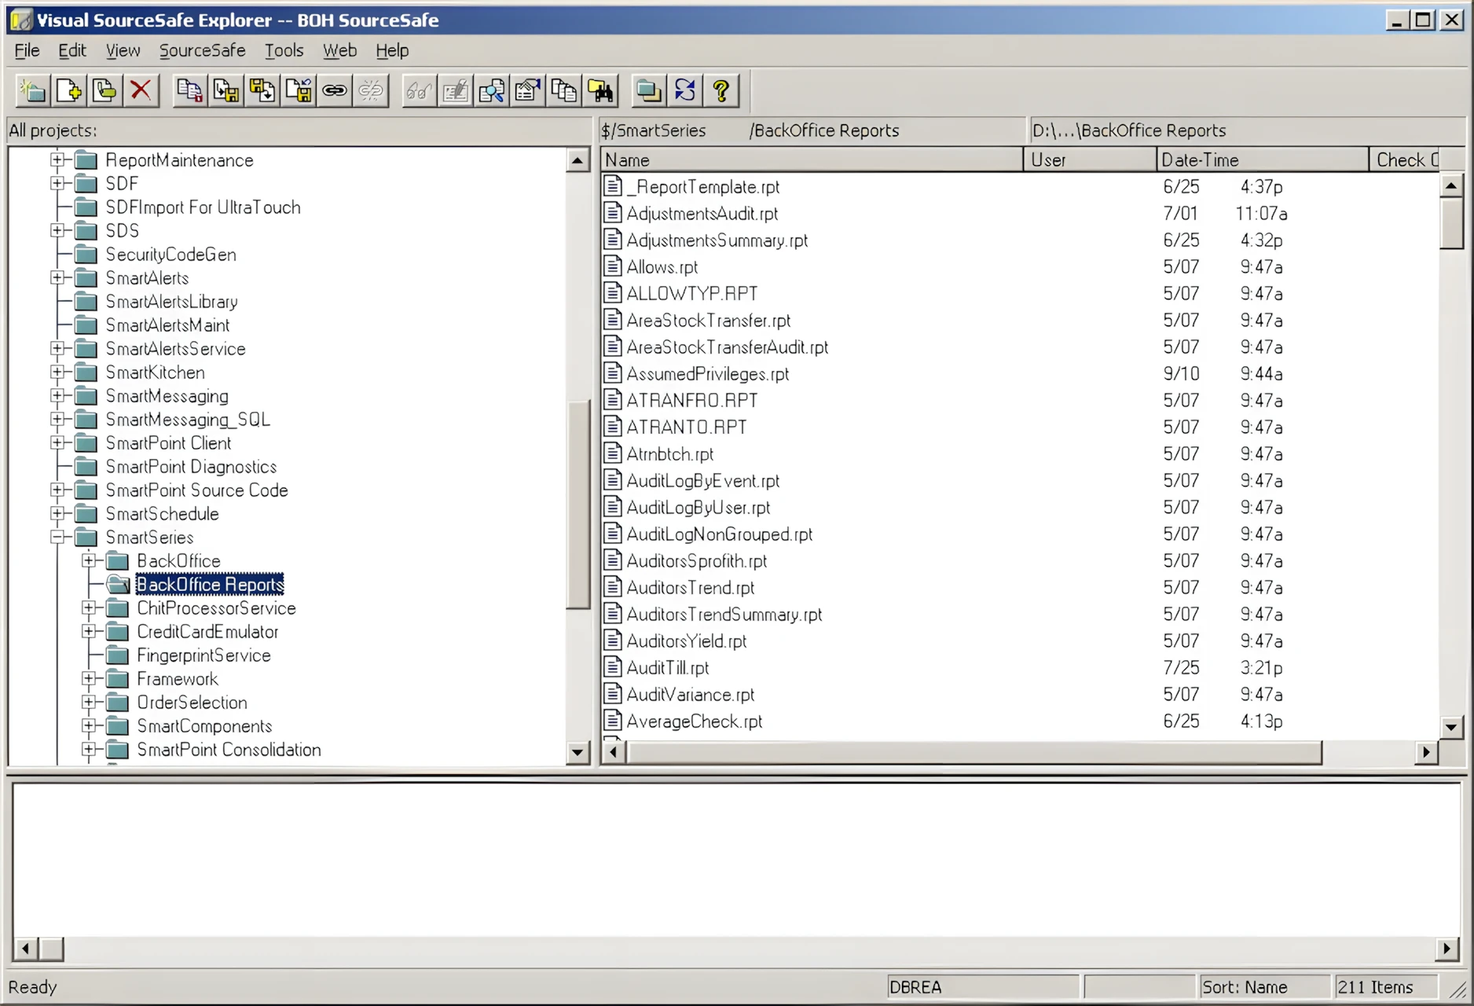
Task: Select the AuditTill.rpt file
Action: (667, 668)
